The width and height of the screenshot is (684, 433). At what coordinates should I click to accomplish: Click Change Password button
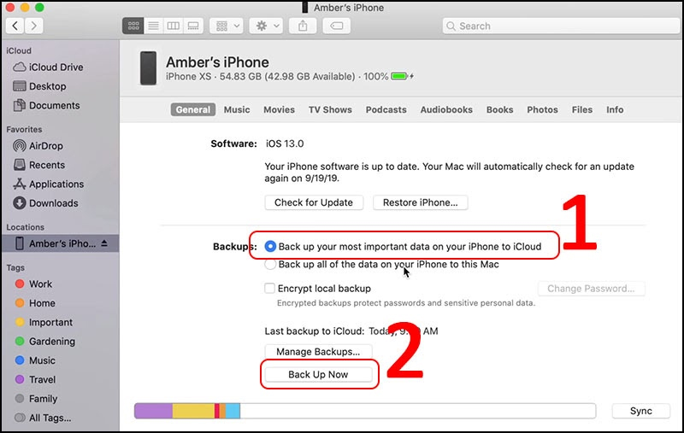click(591, 289)
